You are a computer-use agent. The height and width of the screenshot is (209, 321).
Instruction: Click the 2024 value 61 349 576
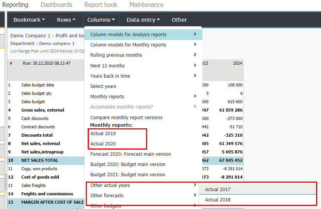point(231,144)
